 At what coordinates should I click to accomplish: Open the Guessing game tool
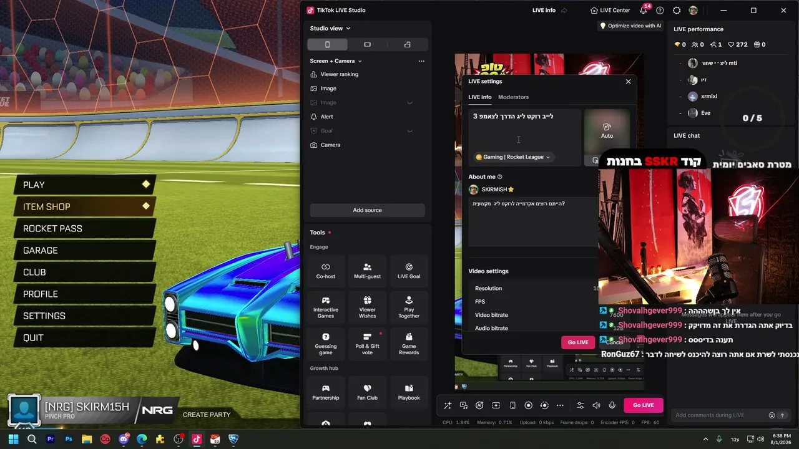[x=326, y=344]
